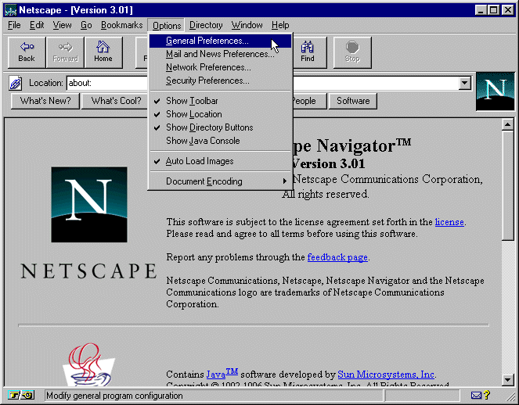Open the View menu
519x405 pixels.
[62, 25]
